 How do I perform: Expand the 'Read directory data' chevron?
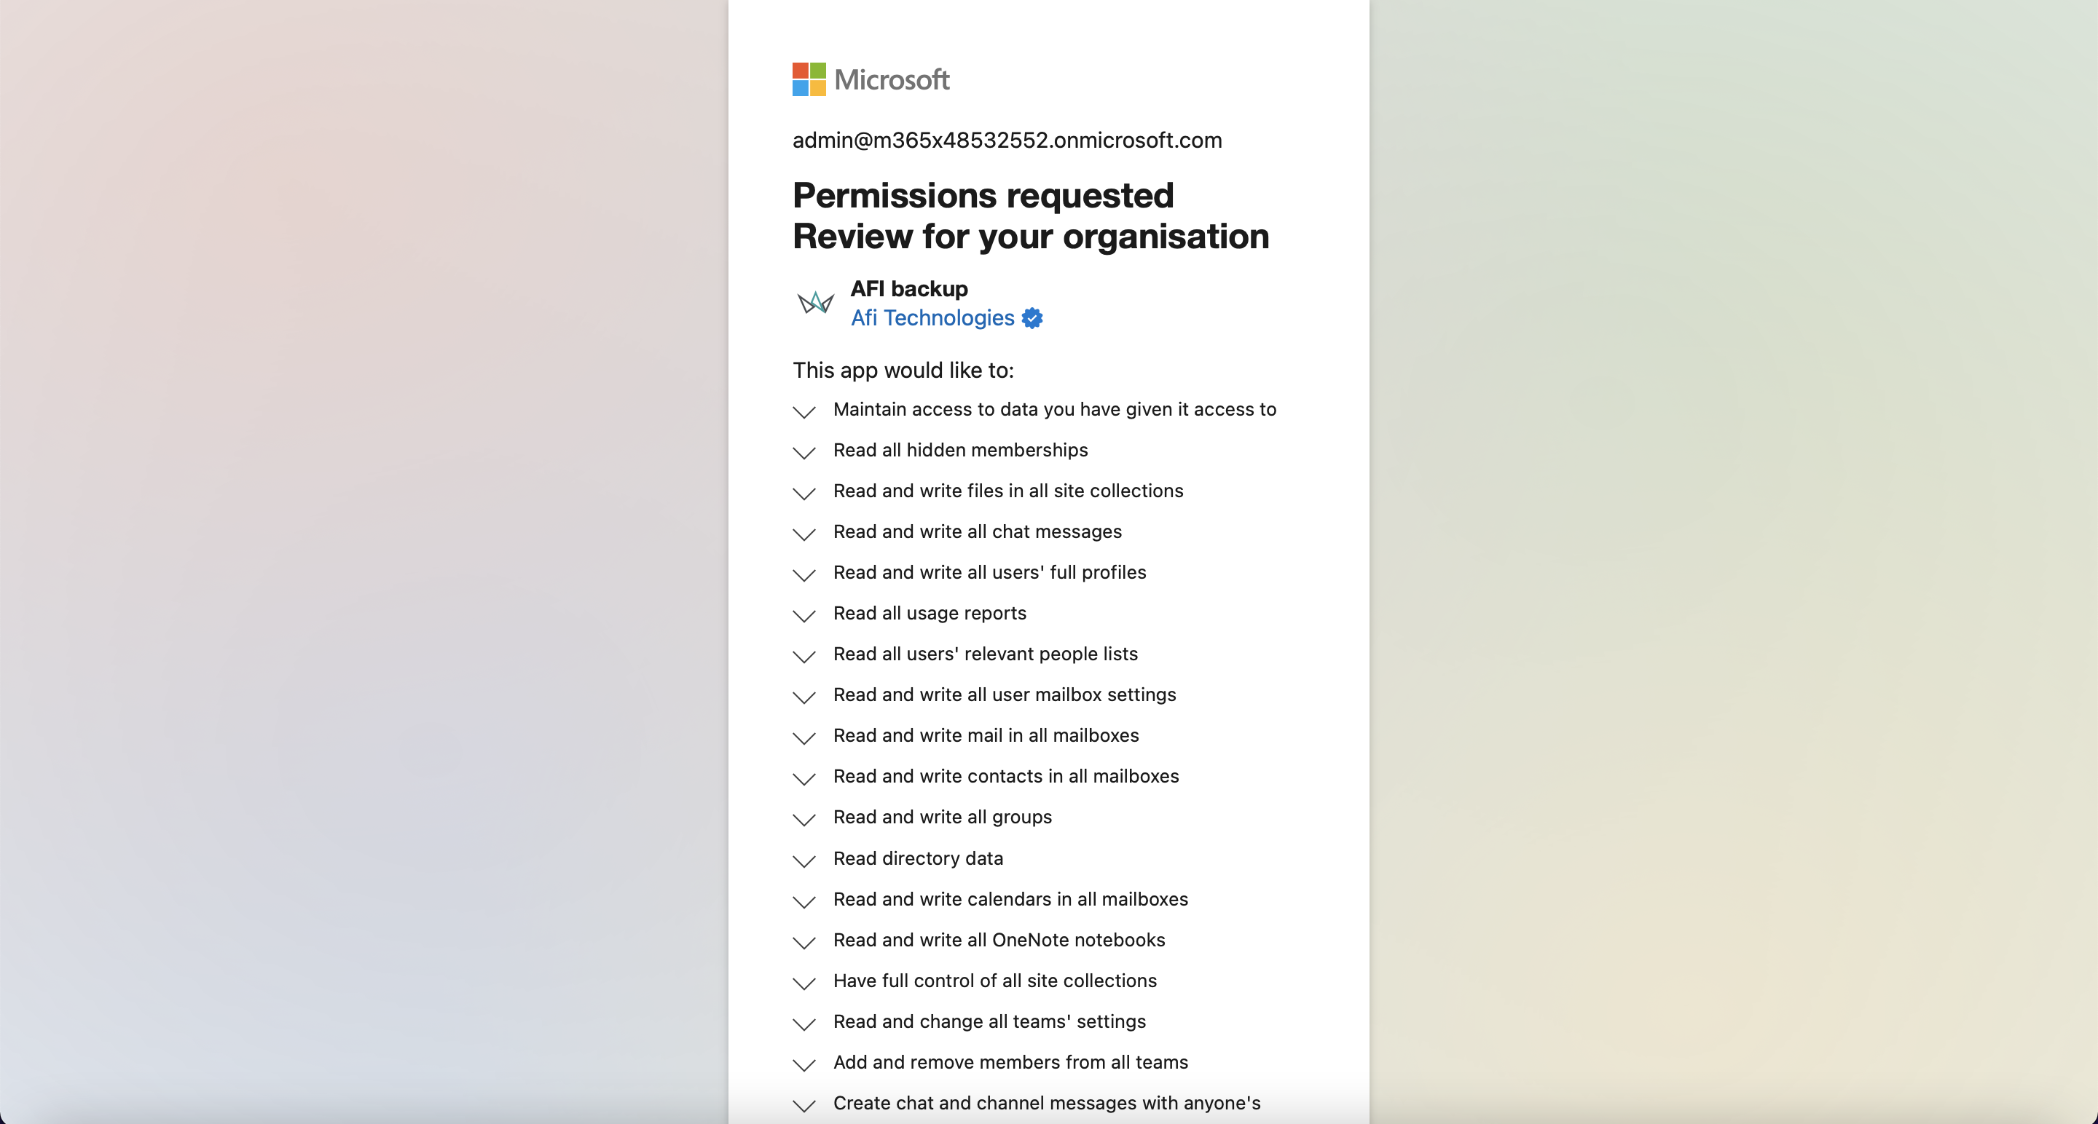pyautogui.click(x=804, y=860)
